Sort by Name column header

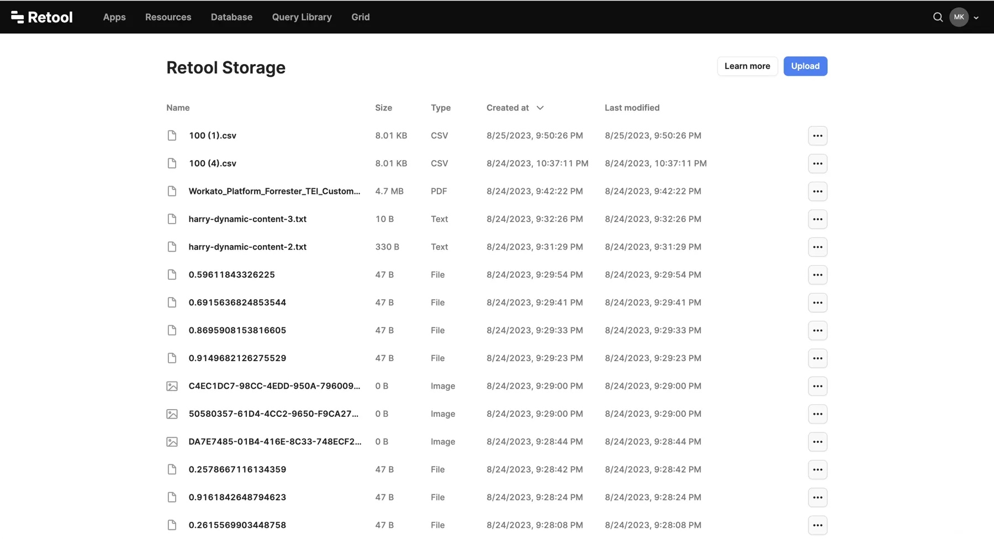pos(178,108)
